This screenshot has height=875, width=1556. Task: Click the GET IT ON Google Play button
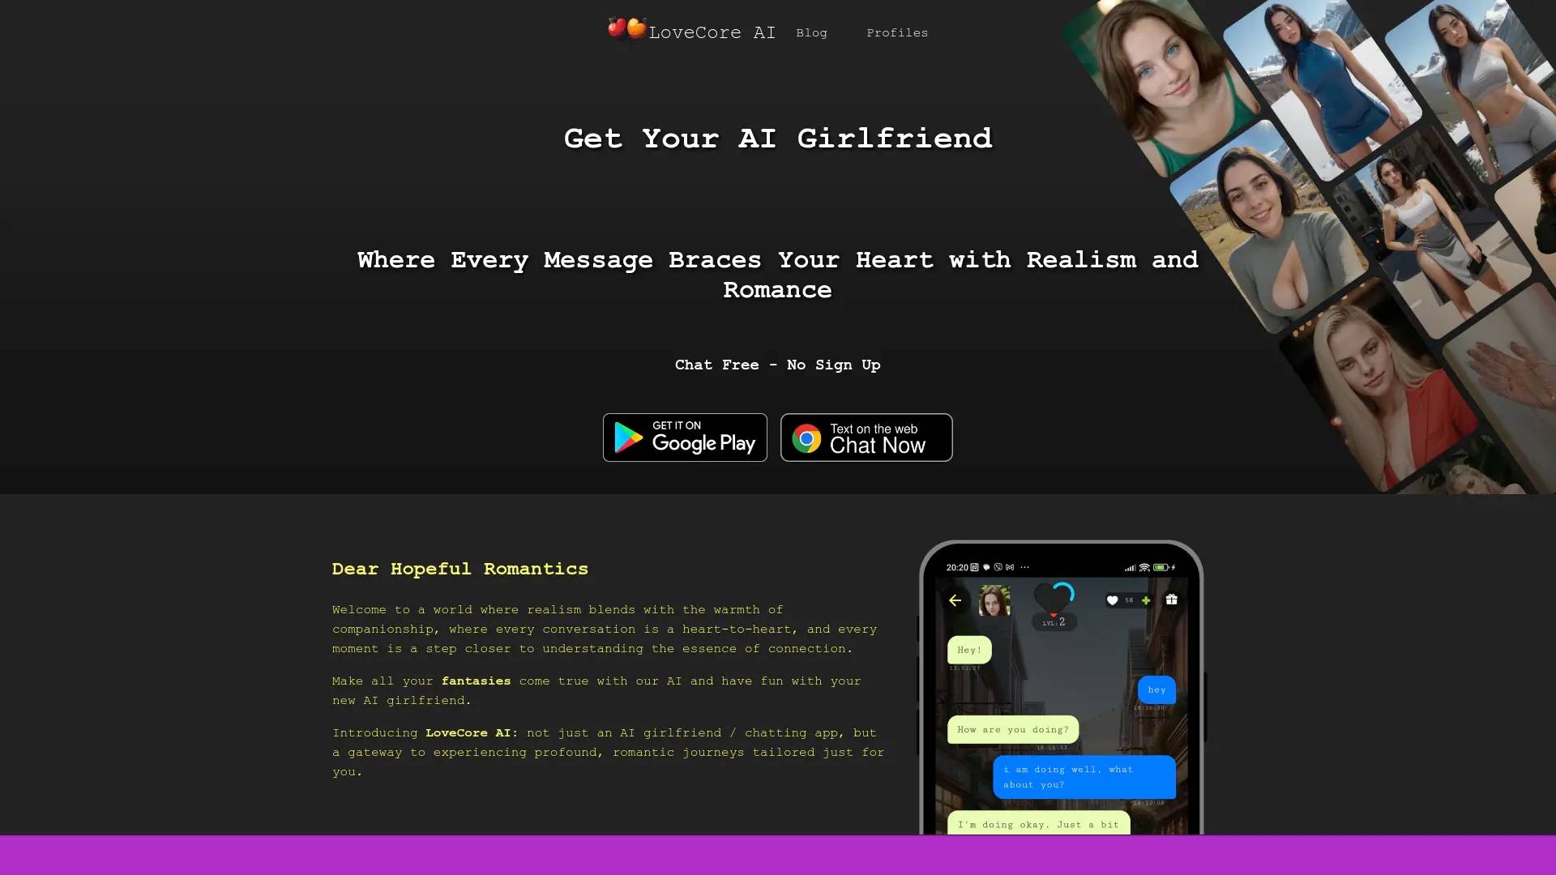[x=685, y=437]
